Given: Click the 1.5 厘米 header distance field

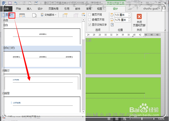Looking at the screenshot, I should tap(121, 15).
